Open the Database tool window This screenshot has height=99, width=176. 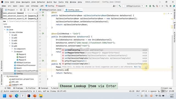[175, 14]
